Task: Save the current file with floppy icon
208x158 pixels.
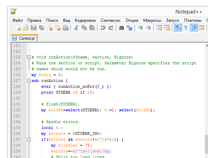Action: [34, 28]
